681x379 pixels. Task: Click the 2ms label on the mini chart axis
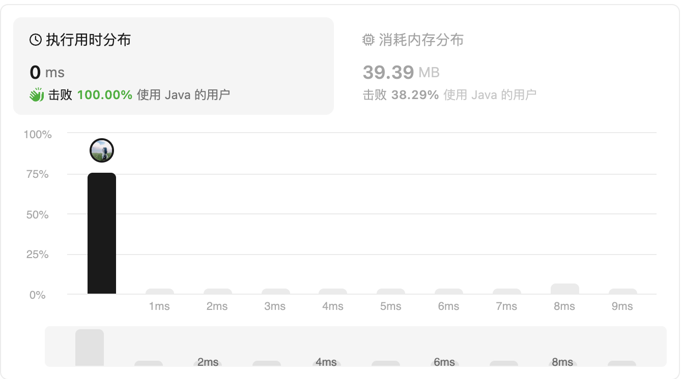(x=209, y=362)
